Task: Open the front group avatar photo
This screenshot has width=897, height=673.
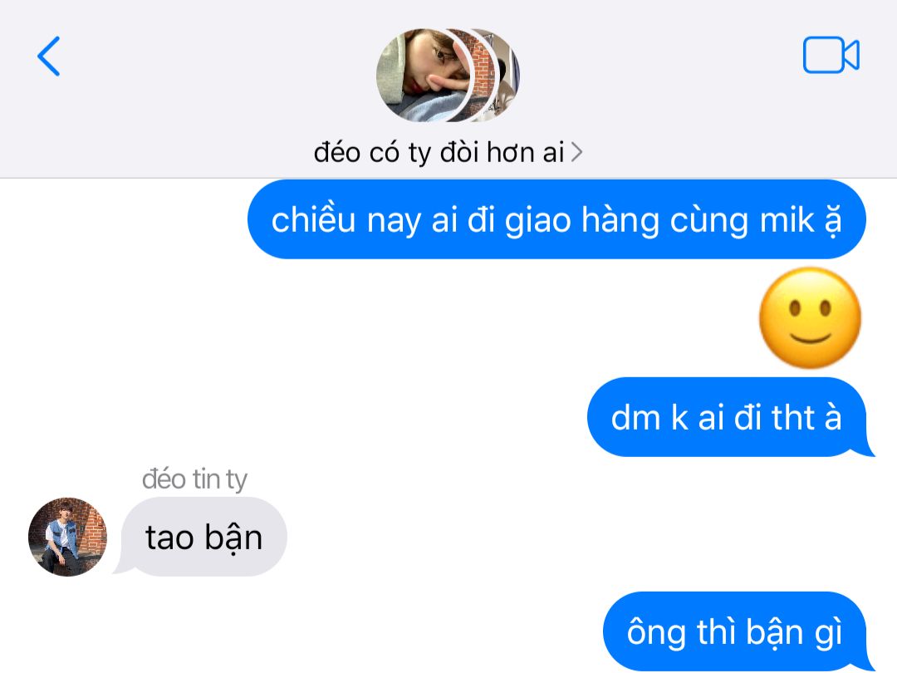Action: point(424,76)
